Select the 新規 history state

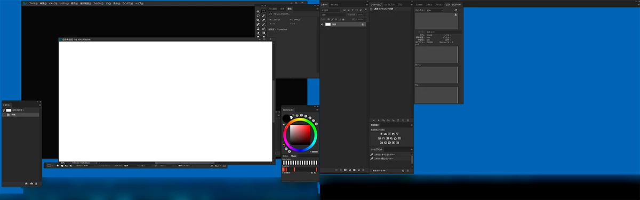pos(21,115)
